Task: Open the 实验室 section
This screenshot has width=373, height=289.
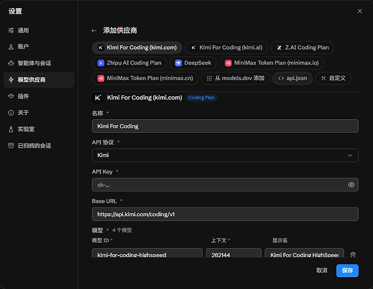Action: click(x=39, y=129)
